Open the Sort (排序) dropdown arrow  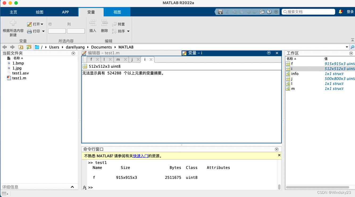(128, 31)
